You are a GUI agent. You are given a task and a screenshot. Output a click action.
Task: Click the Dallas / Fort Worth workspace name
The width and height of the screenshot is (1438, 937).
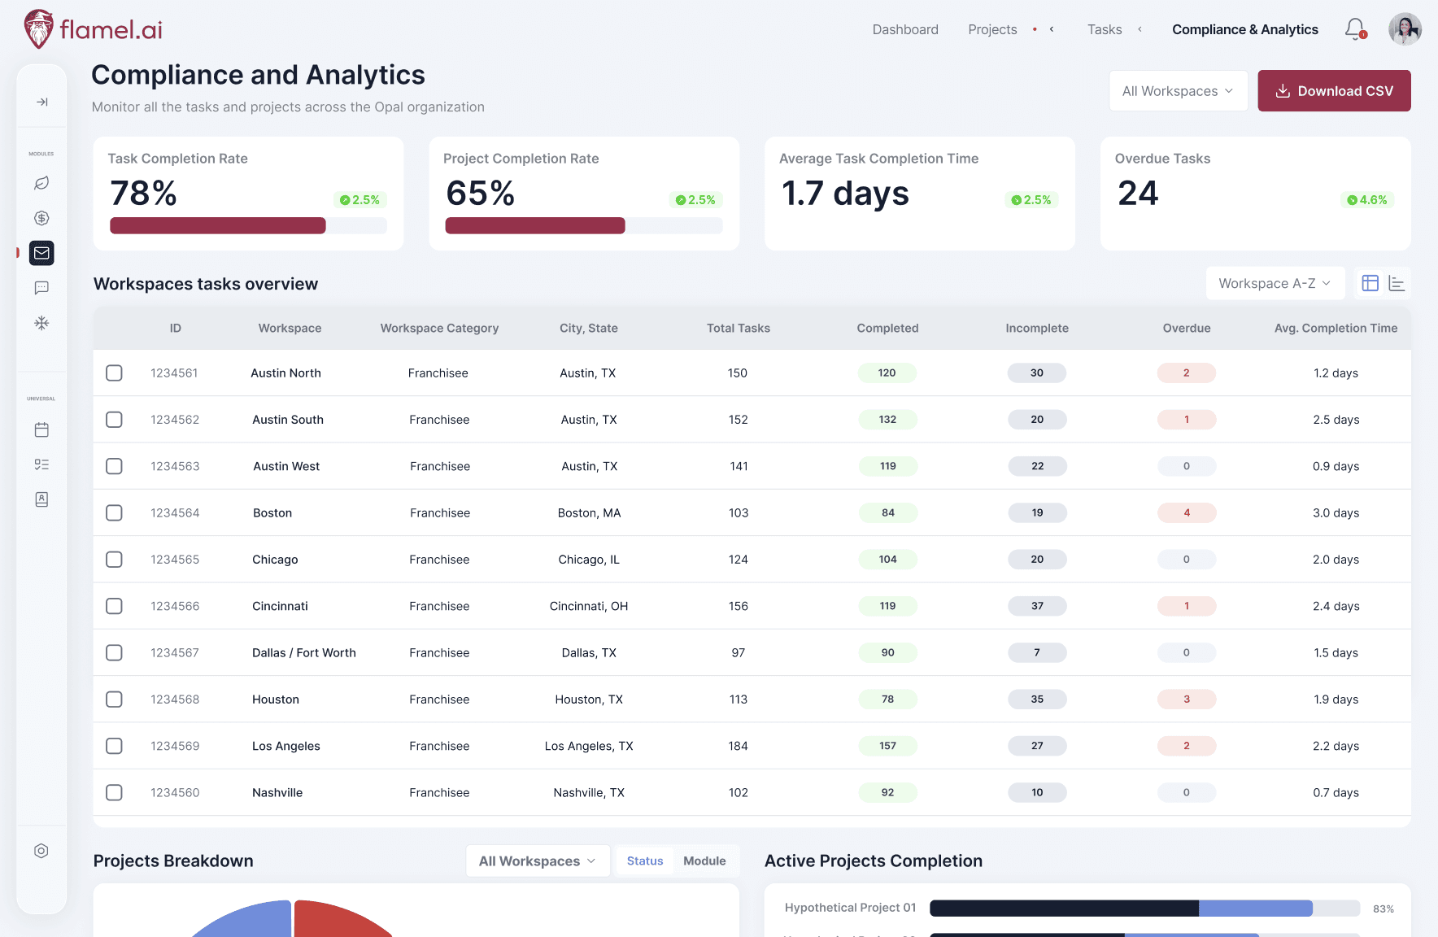pos(304,653)
